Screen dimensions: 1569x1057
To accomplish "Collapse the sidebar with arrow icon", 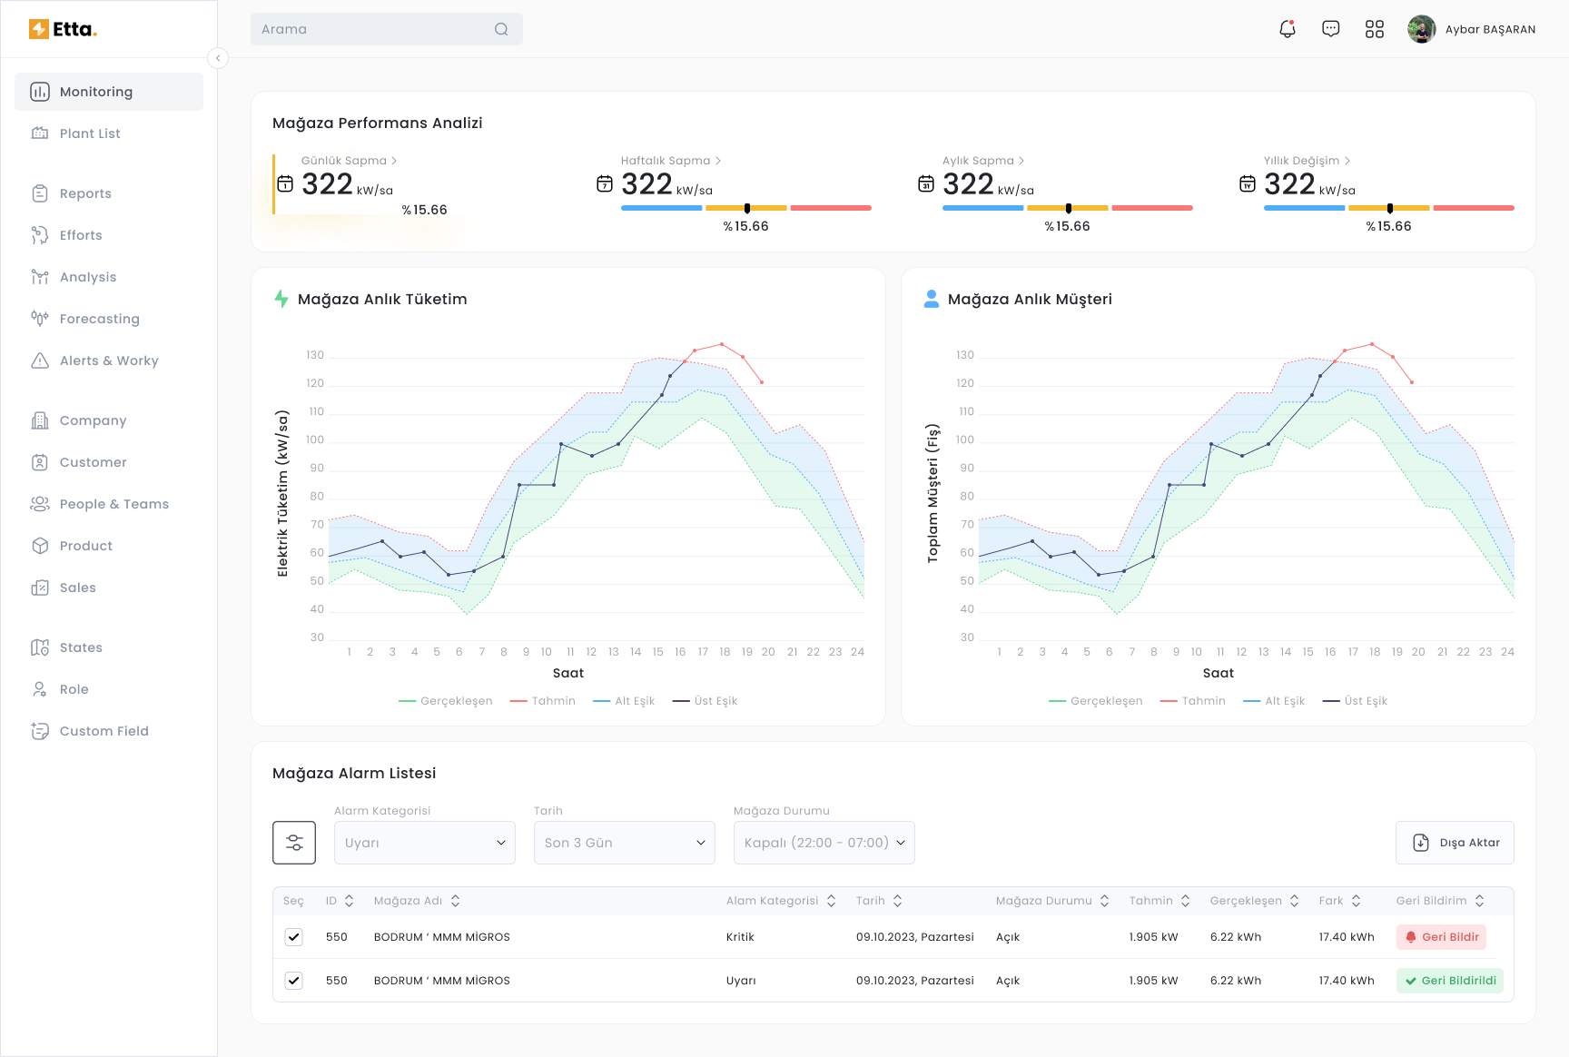I will pos(218,58).
